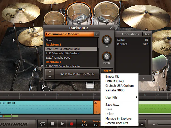
Task: Click Manage in Explorer menu entry
Action: point(119,118)
